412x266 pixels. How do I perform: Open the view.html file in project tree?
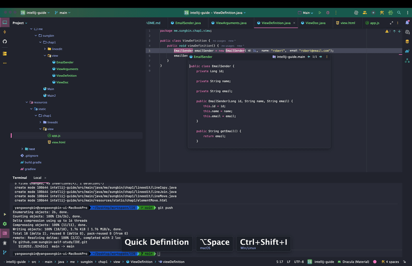[x=58, y=142]
